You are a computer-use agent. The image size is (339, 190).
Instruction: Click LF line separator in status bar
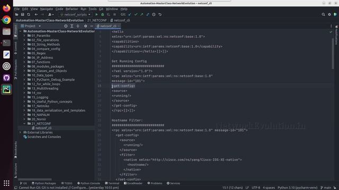pyautogui.click(x=247, y=188)
